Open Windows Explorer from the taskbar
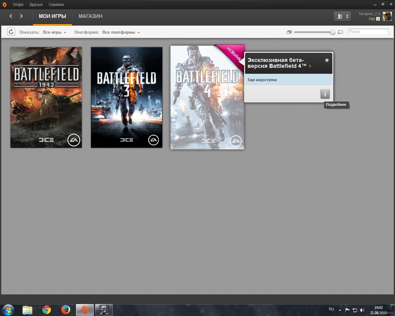The image size is (395, 316). [27, 310]
